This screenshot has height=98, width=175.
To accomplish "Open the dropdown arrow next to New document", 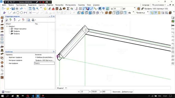I will [5, 9].
